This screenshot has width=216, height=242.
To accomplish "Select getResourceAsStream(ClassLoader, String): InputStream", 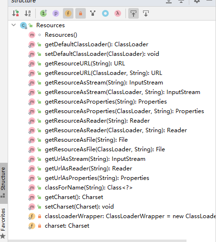I will [x=123, y=92].
